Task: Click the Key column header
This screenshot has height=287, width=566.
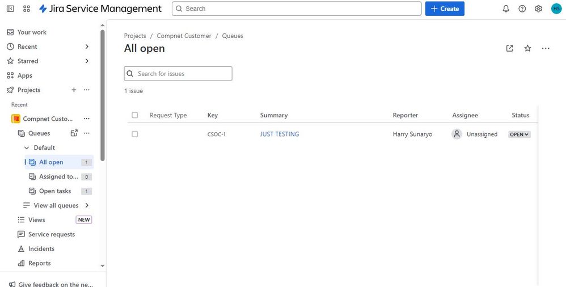Action: [213, 115]
